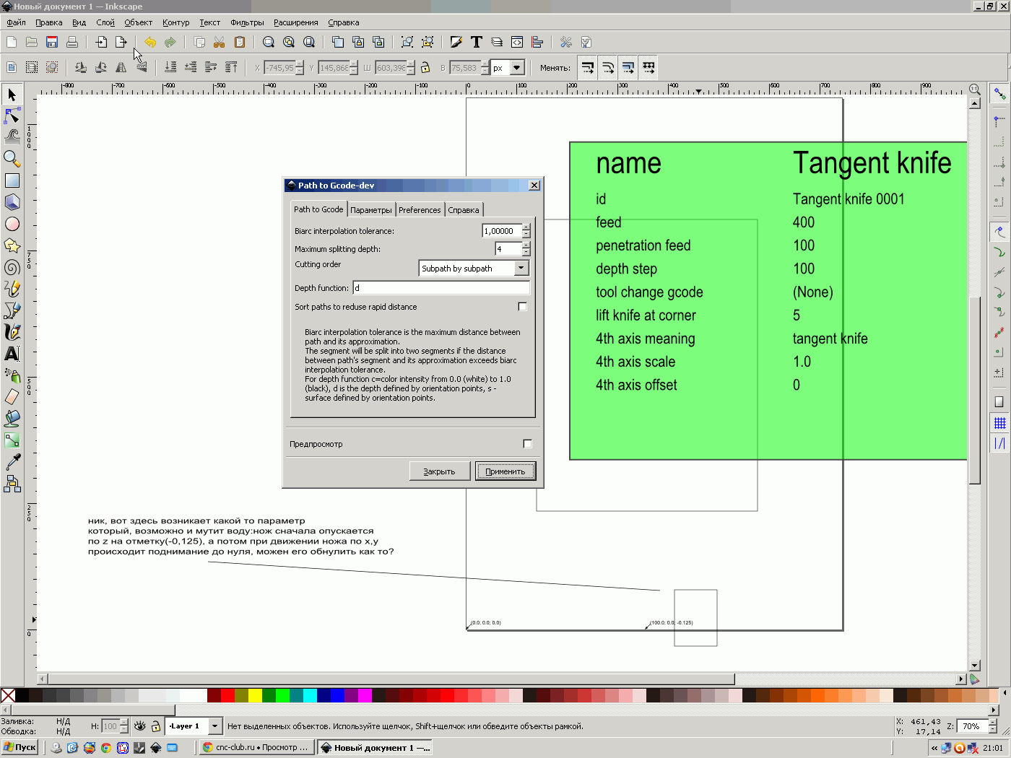The width and height of the screenshot is (1011, 758).
Task: Toggle the width/height ratio lock
Action: pos(425,67)
